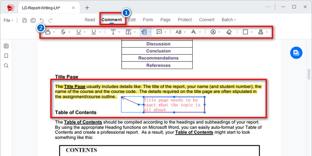
Task: Select the Stamp tool
Action: (261, 32)
